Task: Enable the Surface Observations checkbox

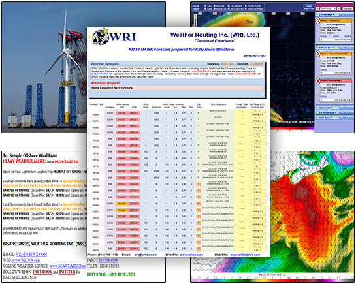Action: (246, 9)
